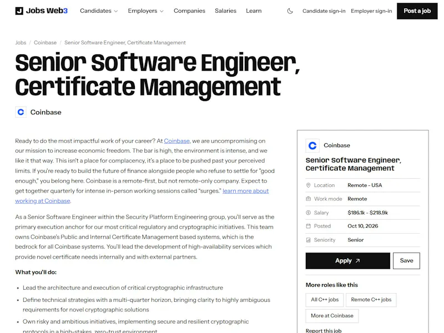Click 'Oct 10, 2026' posted date
444x333 pixels.
(363, 226)
